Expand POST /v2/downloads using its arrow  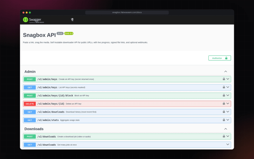click(x=228, y=136)
